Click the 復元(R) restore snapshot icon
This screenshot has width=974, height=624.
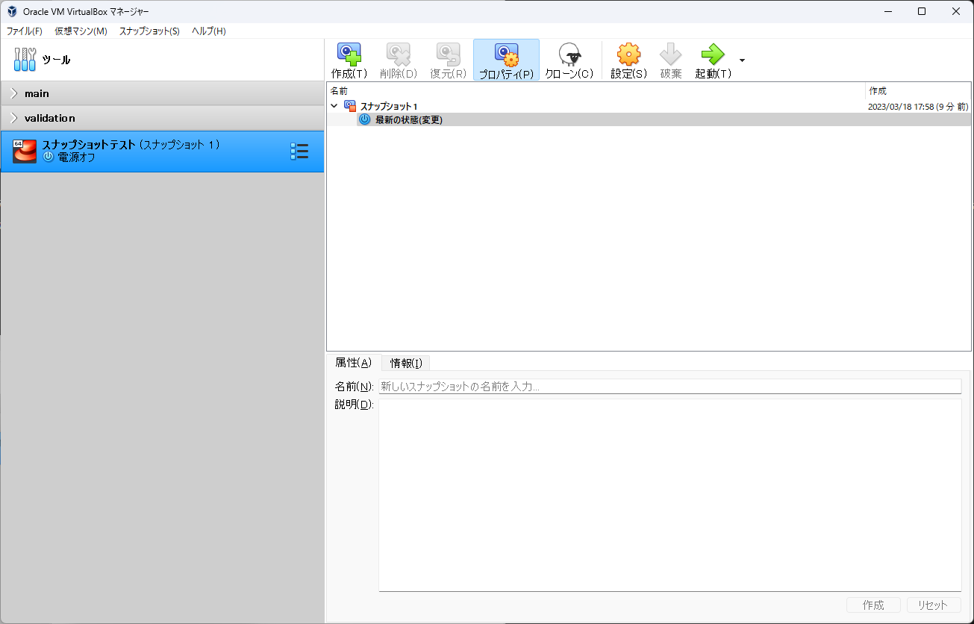click(x=448, y=54)
